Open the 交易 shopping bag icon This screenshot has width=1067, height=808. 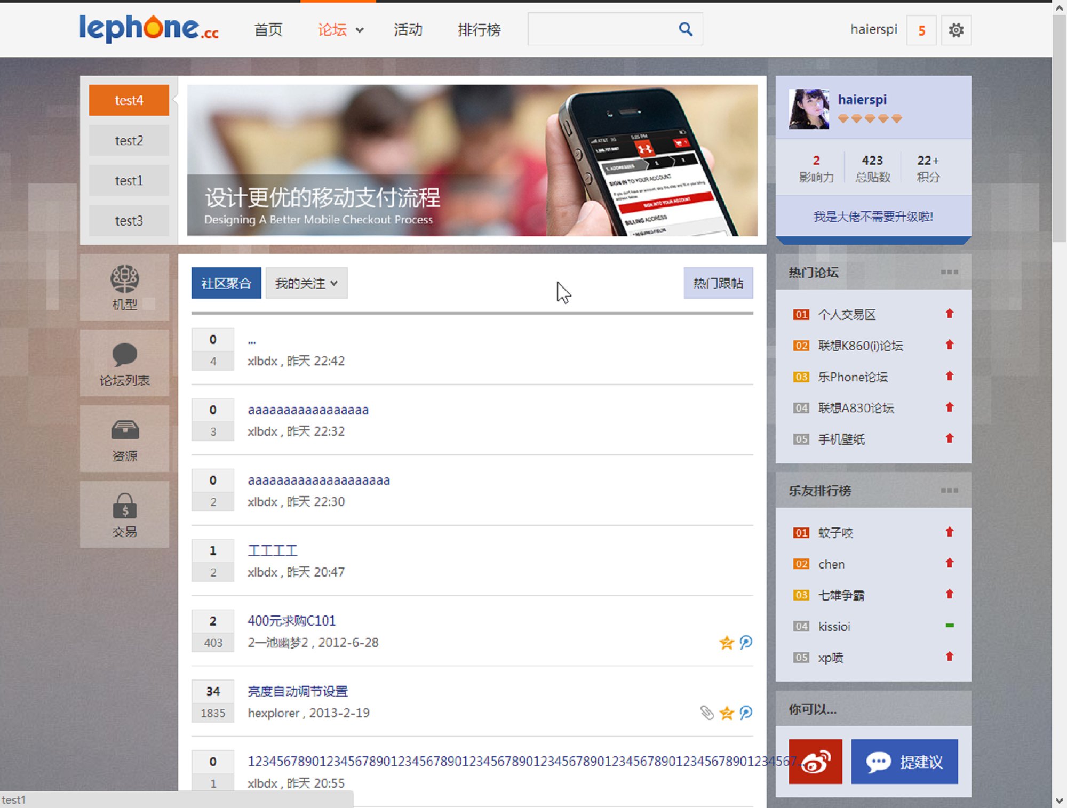pos(124,506)
